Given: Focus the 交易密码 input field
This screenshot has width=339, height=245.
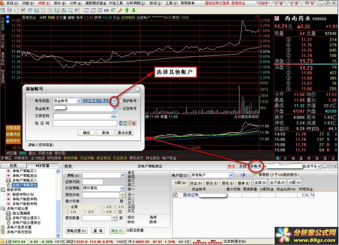Looking at the screenshot, I should [x=85, y=116].
